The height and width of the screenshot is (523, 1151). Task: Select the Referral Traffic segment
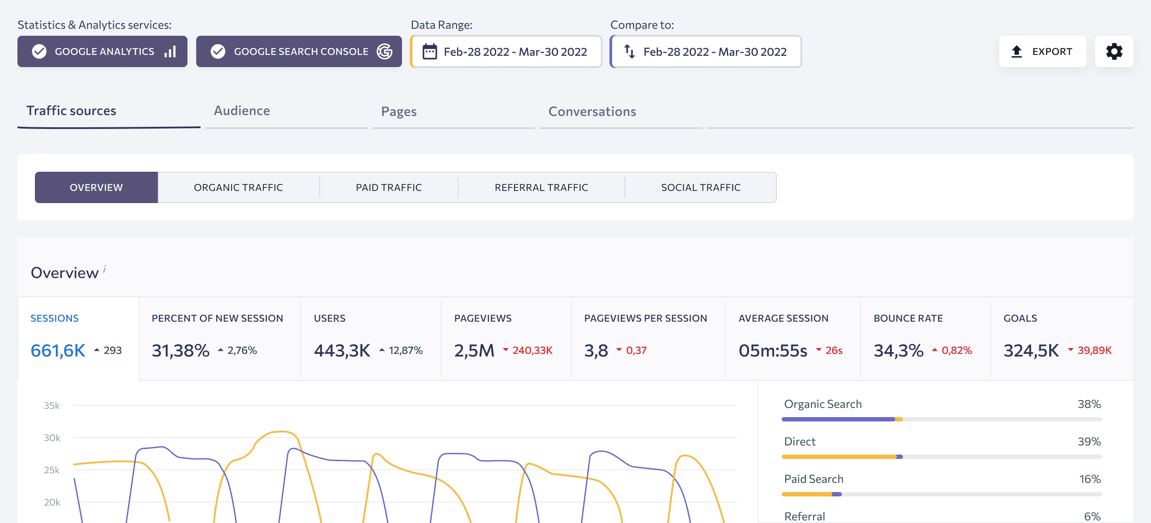point(541,187)
